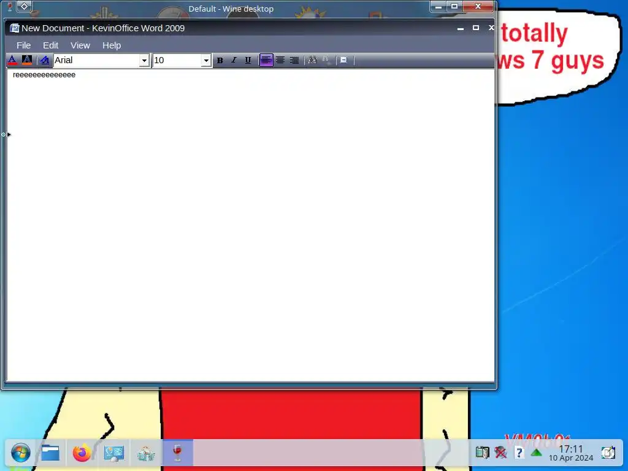The image size is (628, 471).
Task: Click the grayed-out find next icon
Action: (x=326, y=61)
